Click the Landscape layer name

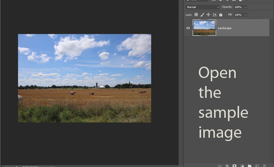225,28
